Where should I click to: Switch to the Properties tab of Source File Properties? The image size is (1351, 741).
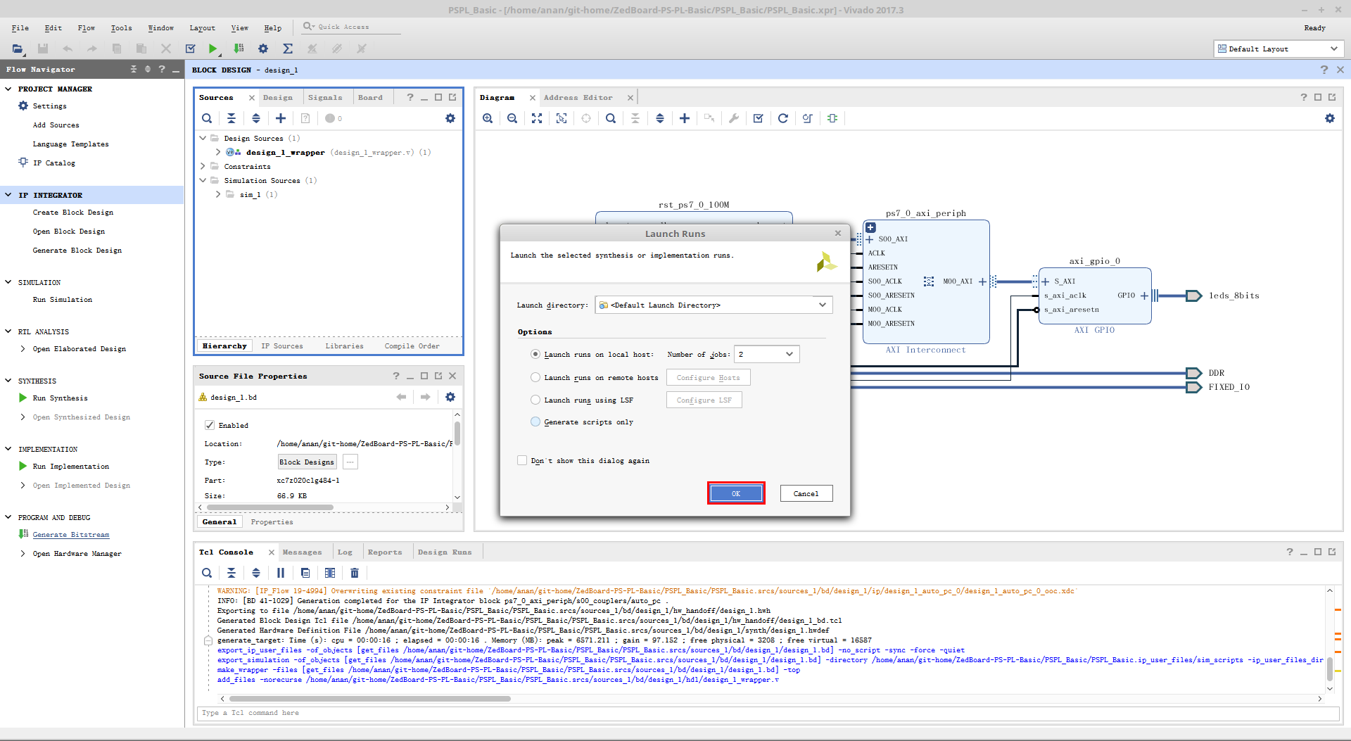[272, 521]
